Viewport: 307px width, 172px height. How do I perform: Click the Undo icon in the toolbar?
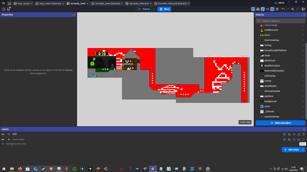tap(283, 9)
